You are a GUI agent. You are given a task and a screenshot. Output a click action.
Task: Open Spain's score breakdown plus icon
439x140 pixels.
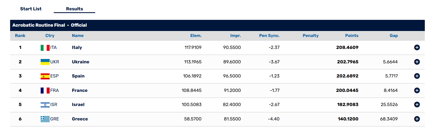point(417,76)
